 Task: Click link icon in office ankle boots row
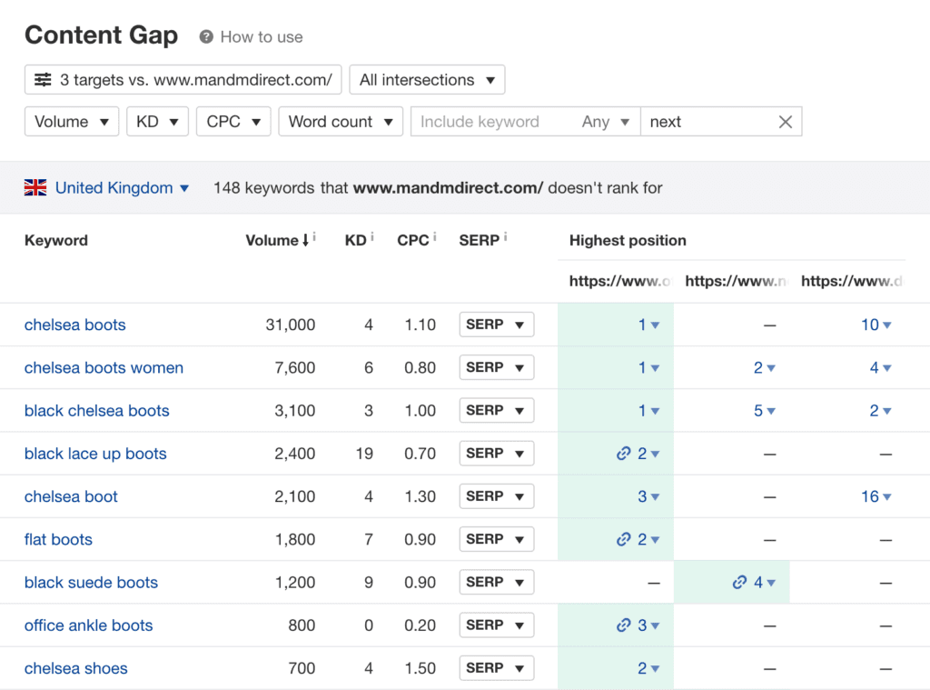tap(623, 625)
